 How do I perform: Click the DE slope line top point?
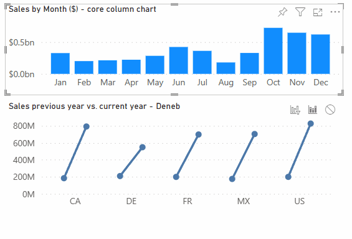tap(142, 148)
